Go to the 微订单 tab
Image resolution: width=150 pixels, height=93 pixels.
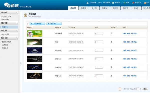click(x=126, y=8)
